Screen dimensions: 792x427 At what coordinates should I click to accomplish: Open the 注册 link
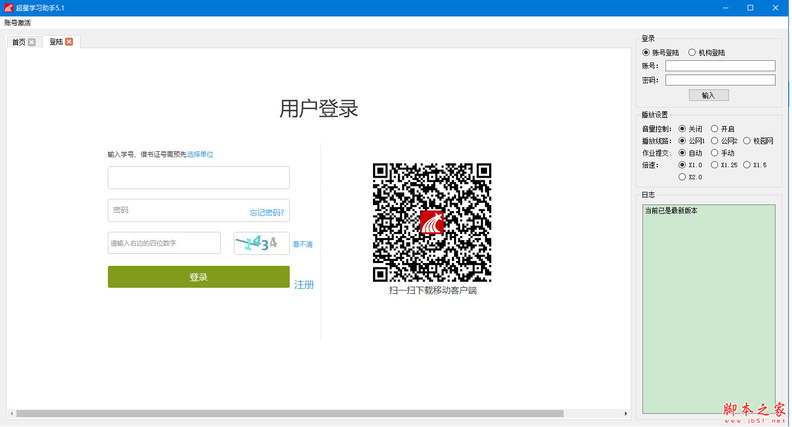click(304, 284)
